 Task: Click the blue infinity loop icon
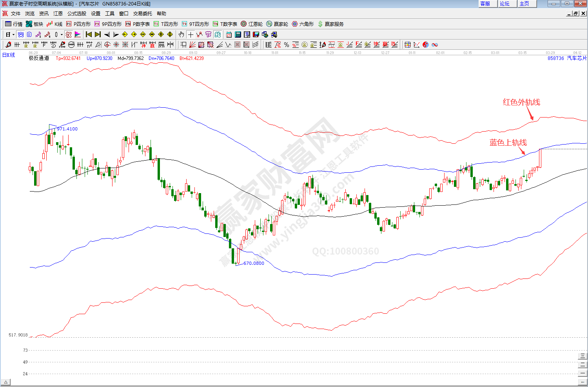point(435,45)
